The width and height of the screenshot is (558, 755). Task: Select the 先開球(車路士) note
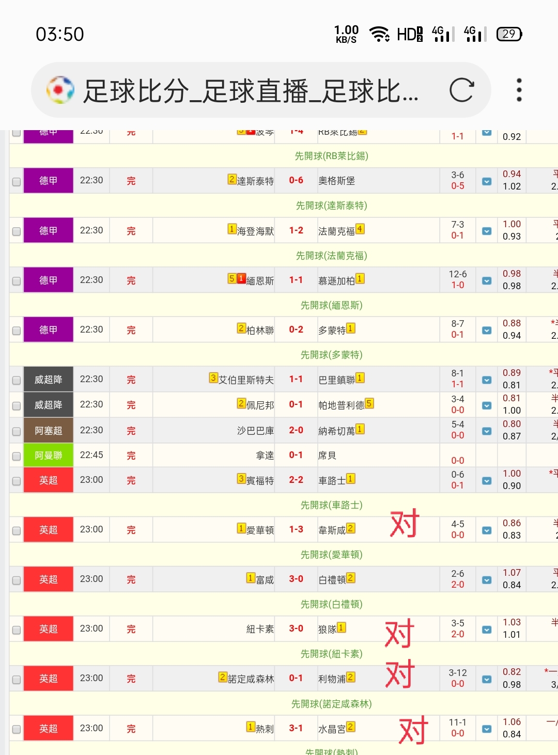(x=332, y=505)
